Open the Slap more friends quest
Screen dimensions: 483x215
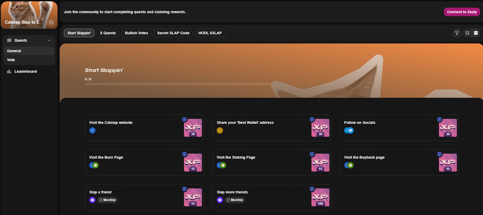click(x=272, y=197)
